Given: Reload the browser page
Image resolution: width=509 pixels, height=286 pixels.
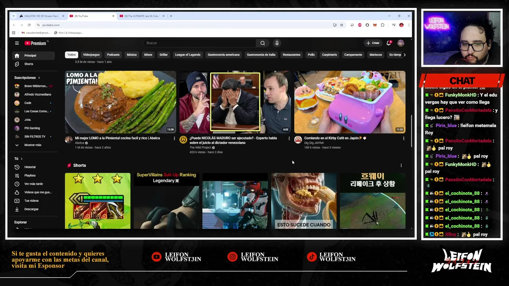Looking at the screenshot, I should (x=29, y=25).
